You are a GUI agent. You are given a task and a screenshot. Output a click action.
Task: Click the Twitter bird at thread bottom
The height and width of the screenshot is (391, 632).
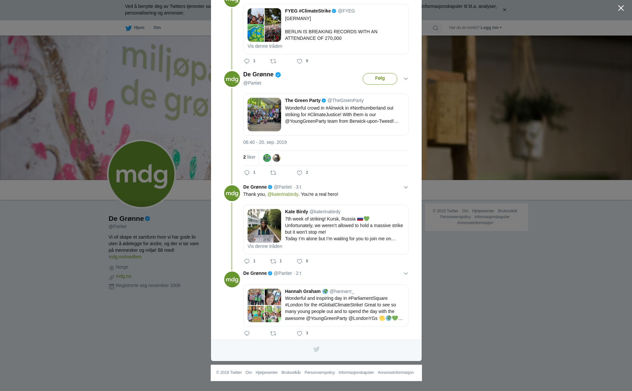click(x=316, y=349)
